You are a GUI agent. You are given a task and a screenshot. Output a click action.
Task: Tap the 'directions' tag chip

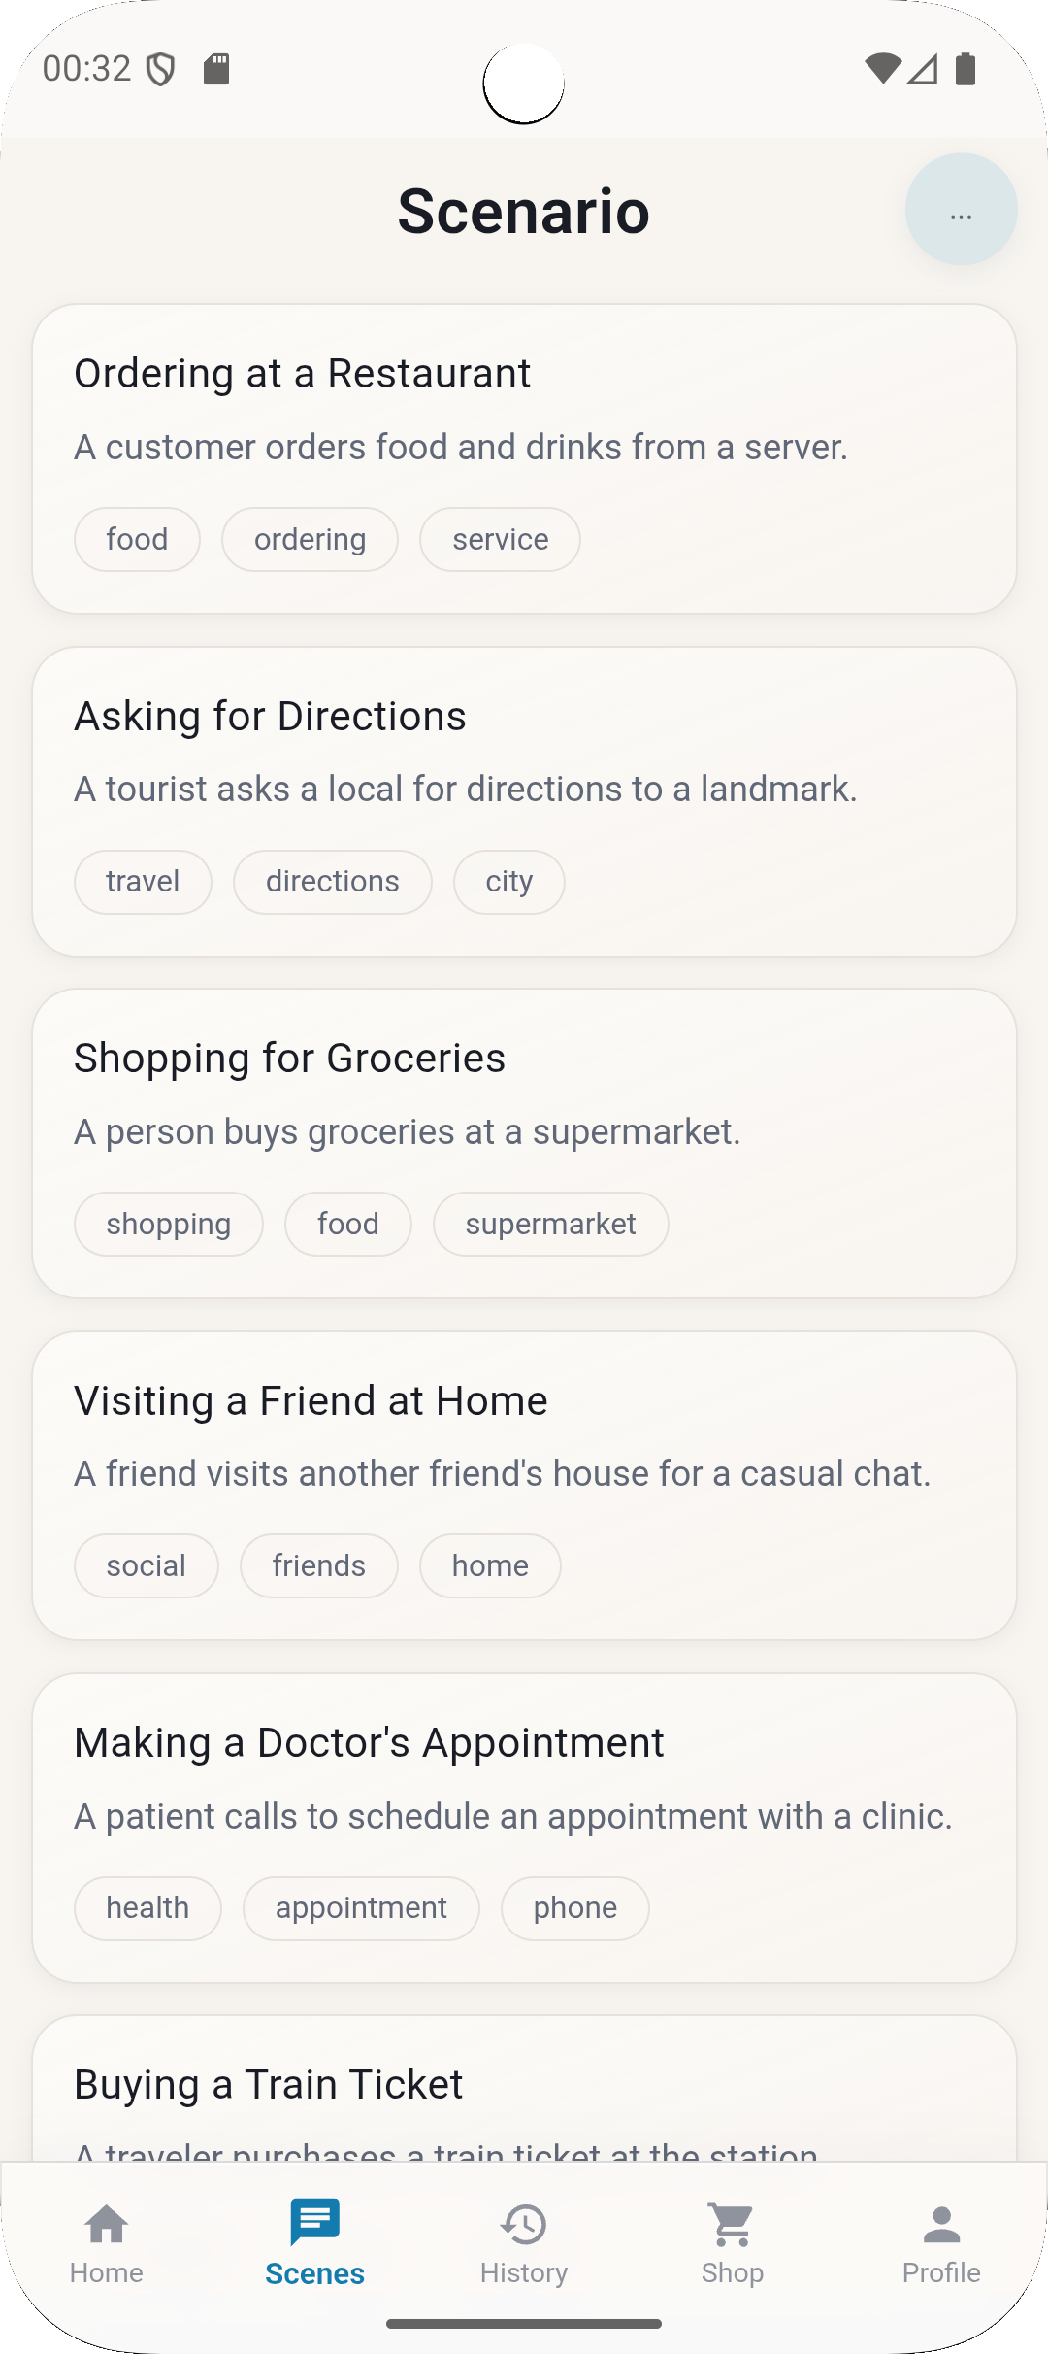pos(332,882)
